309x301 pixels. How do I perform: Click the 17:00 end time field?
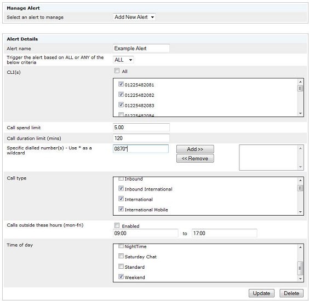tap(224, 233)
